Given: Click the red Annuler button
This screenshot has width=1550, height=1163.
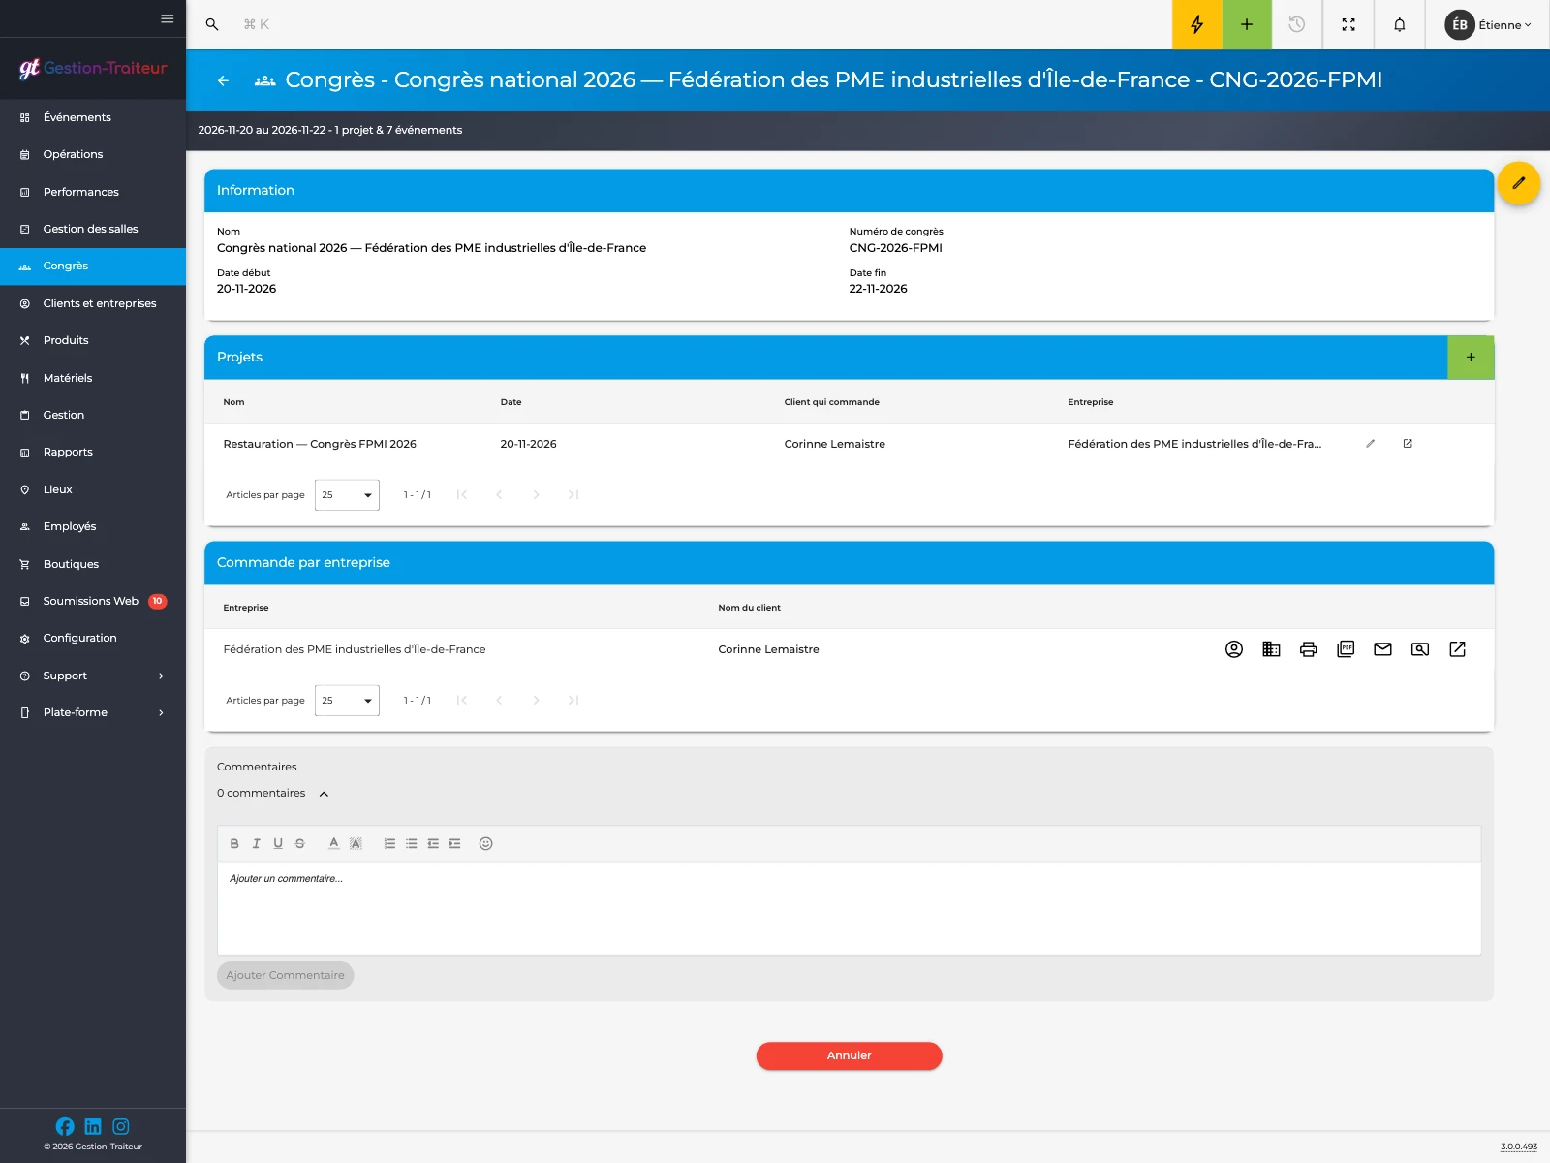Looking at the screenshot, I should point(849,1056).
